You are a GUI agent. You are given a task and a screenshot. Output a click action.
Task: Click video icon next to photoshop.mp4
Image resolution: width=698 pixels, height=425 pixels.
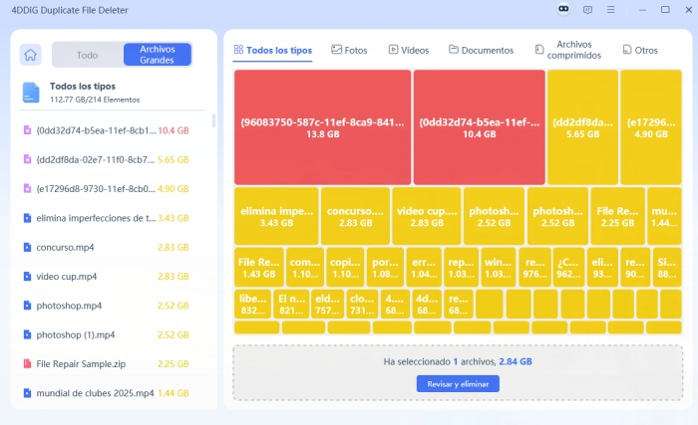(27, 306)
